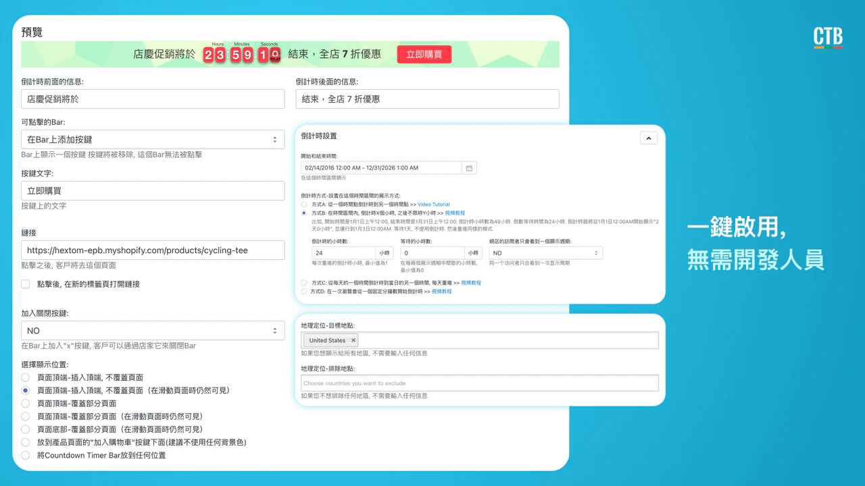Screen dimensions: 865x486
Task: Open the Video Tutorial link for 方式A
Action: (433, 205)
